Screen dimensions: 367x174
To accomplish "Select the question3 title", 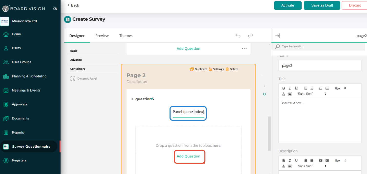I will coord(144,99).
